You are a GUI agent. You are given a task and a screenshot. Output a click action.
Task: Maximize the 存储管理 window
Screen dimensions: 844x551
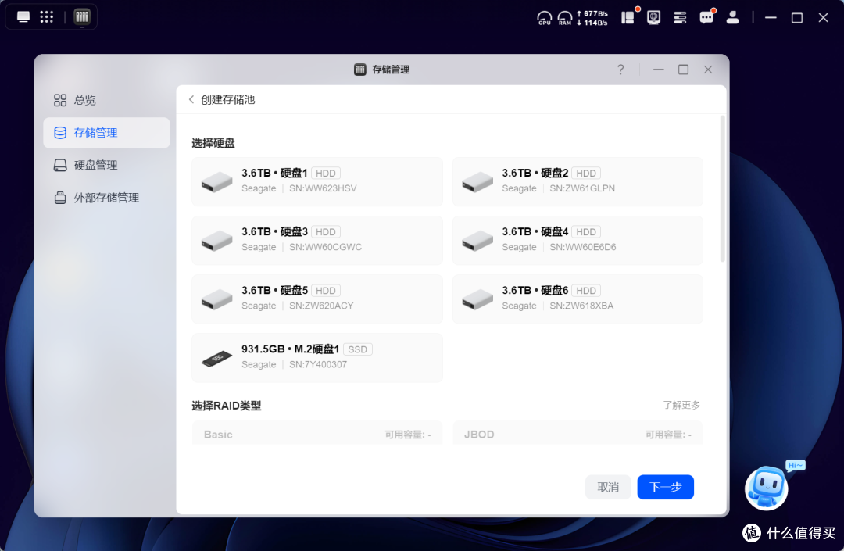point(683,70)
